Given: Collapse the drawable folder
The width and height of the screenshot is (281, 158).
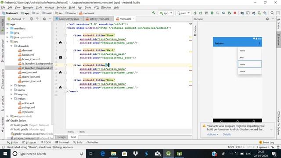Looking at the screenshot, I should click(11, 46).
